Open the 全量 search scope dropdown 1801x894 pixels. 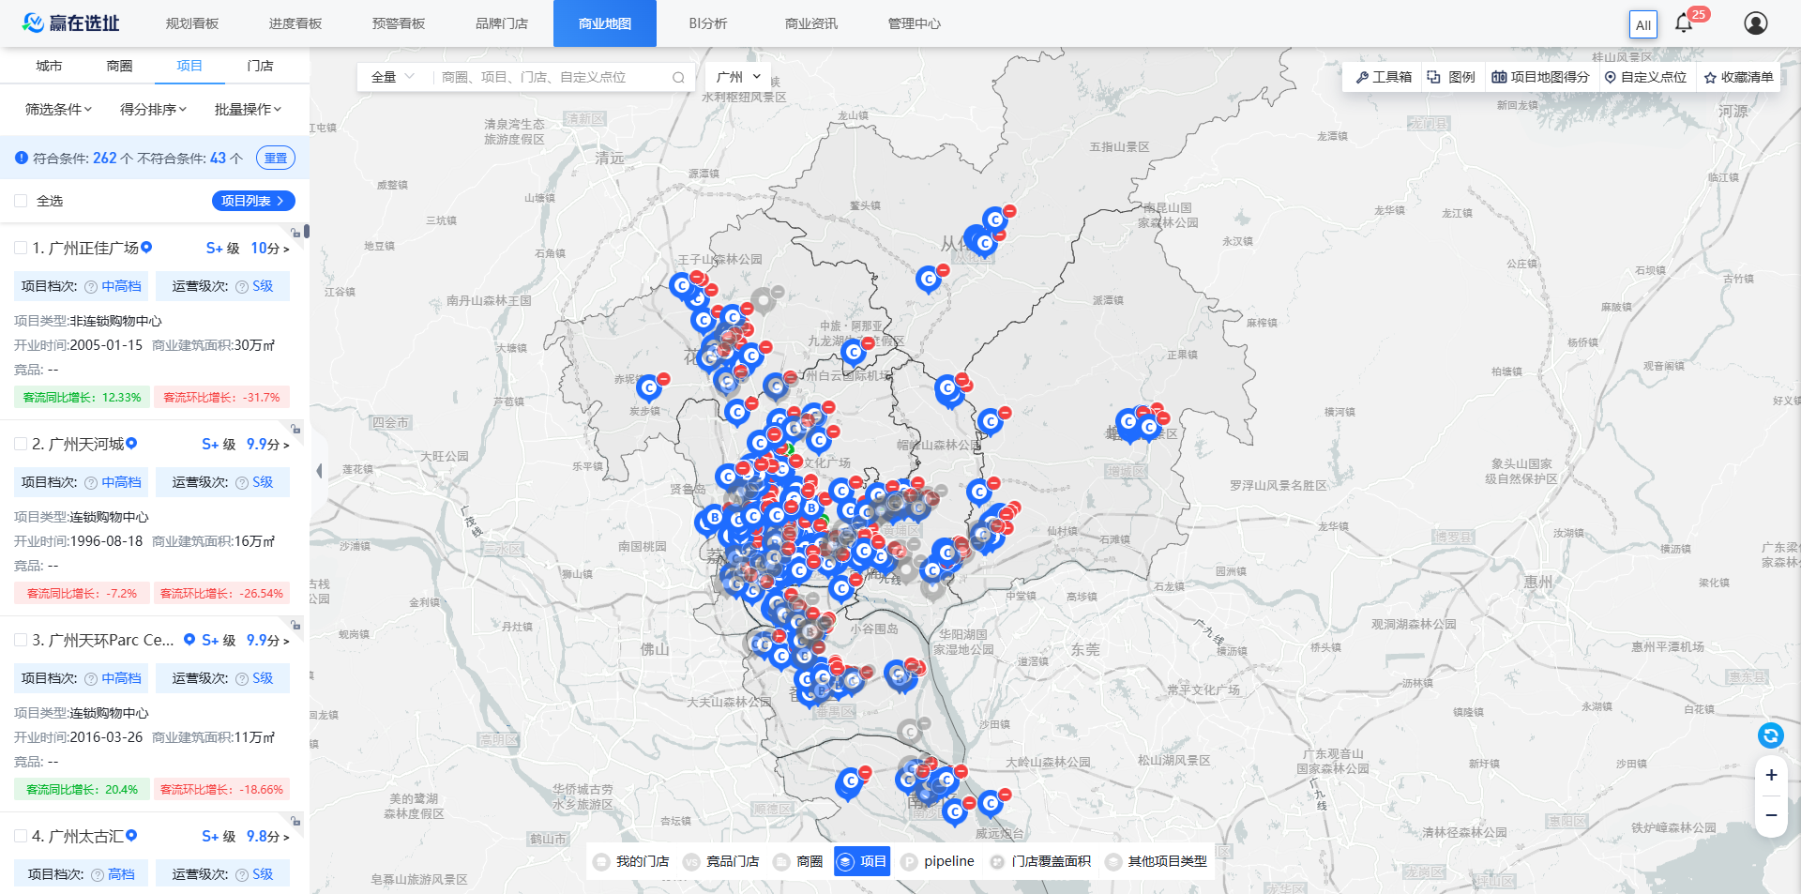[393, 77]
